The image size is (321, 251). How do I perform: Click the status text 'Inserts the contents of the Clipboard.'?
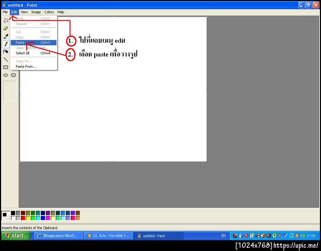point(29,227)
